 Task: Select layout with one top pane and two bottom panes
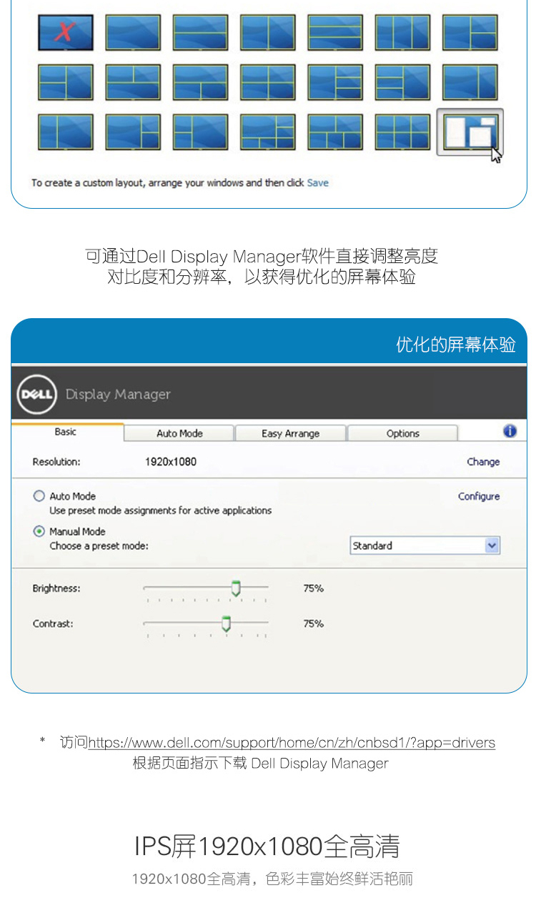(x=200, y=82)
